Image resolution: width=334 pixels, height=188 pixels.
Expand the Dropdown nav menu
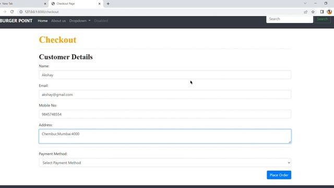(x=80, y=21)
